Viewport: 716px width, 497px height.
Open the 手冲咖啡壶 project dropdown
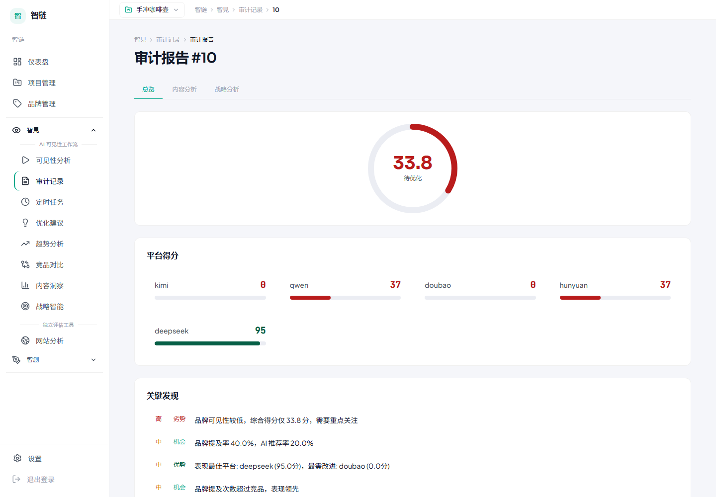click(152, 10)
